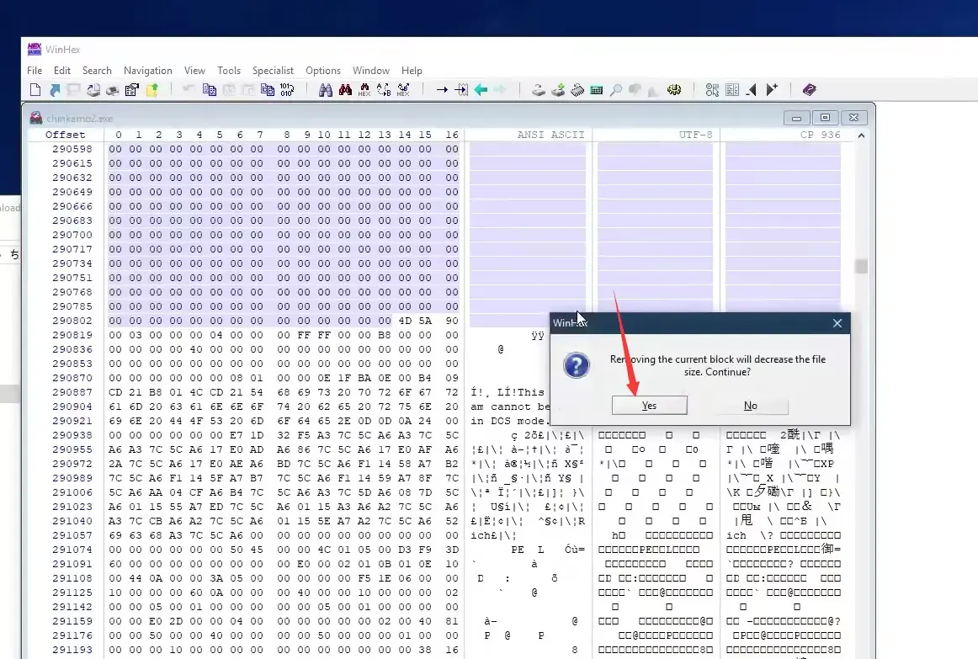Image resolution: width=978 pixels, height=659 pixels.
Task: Open the Navigation menu
Action: [148, 71]
